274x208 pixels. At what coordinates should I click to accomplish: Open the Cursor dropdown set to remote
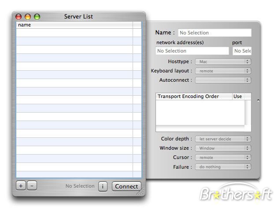pos(223,157)
